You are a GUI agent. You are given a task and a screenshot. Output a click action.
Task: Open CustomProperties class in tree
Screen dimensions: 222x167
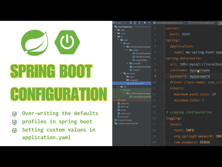pyautogui.click(x=142, y=53)
